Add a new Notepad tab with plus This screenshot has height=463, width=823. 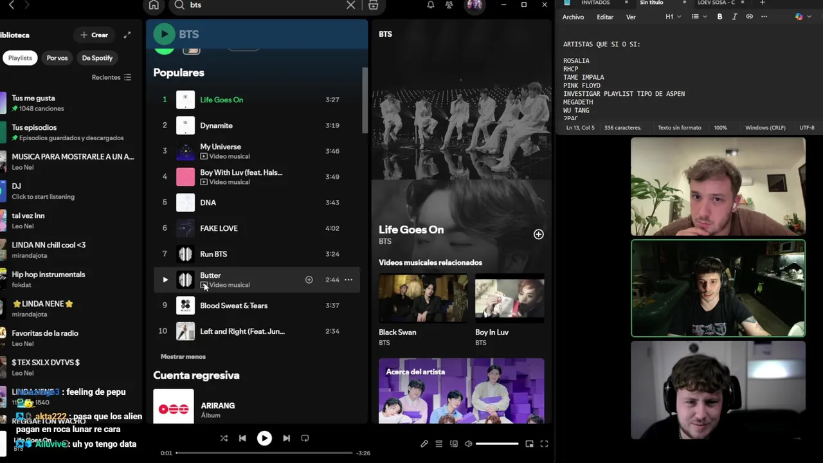point(763,3)
